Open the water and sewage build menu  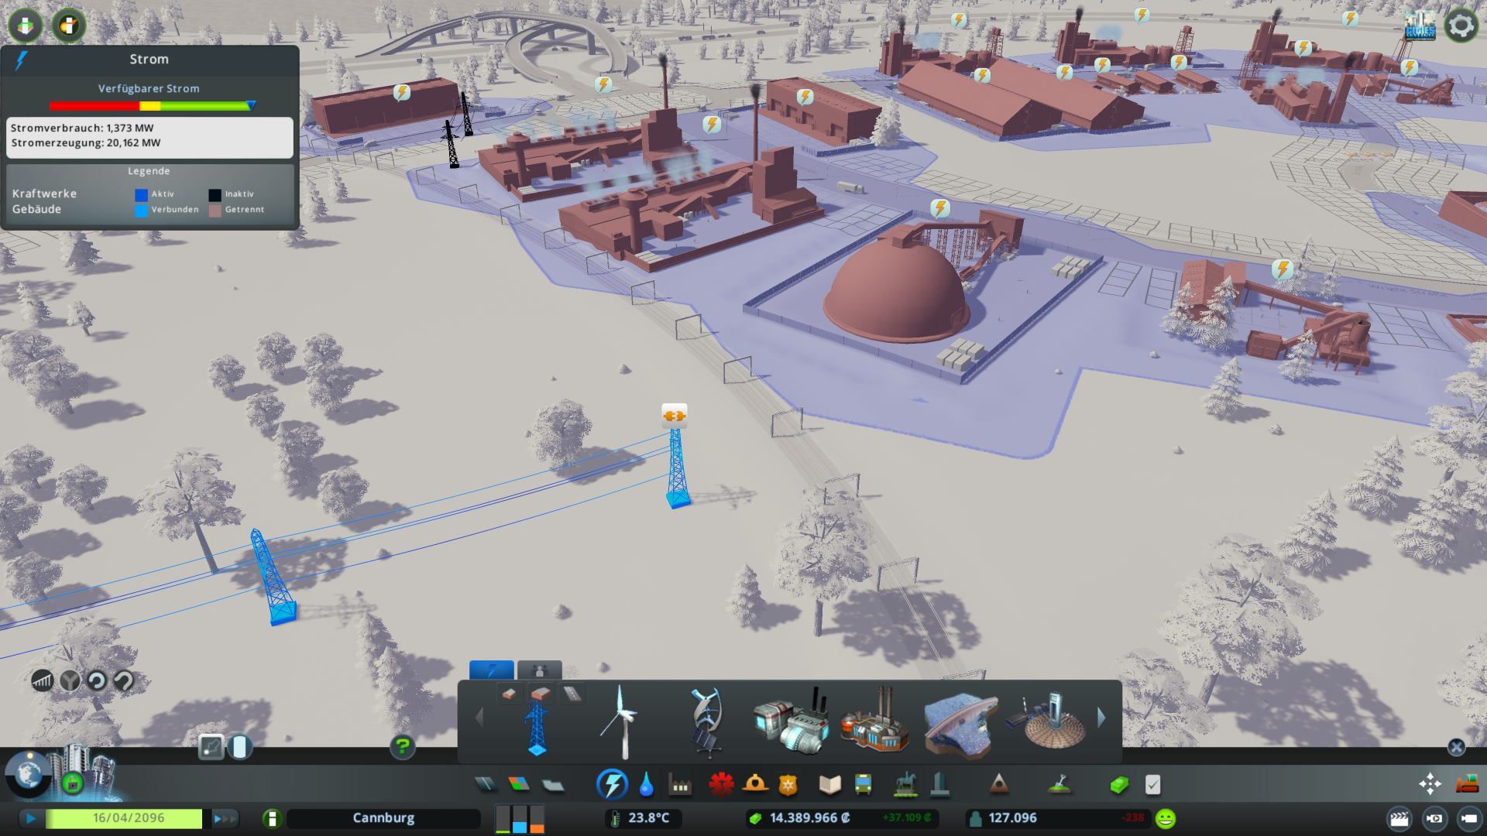646,785
